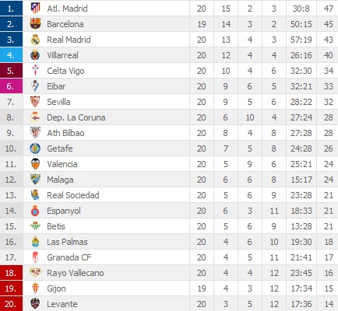Screen dimensions: 338x311
Task: Click the 57:19 goals cell for Real Madrid
Action: coord(301,40)
